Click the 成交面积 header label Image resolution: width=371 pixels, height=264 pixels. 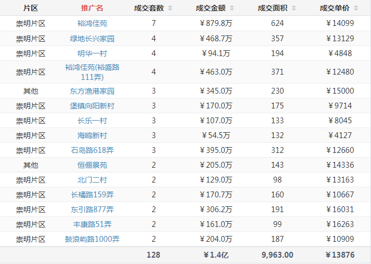(272, 8)
